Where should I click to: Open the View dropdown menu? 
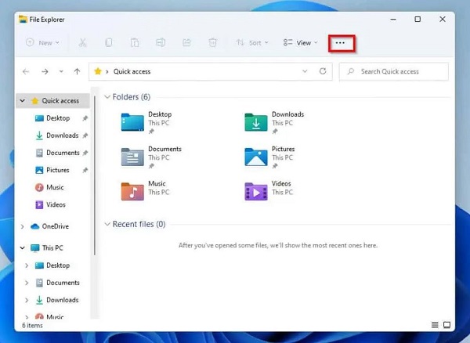pyautogui.click(x=300, y=43)
